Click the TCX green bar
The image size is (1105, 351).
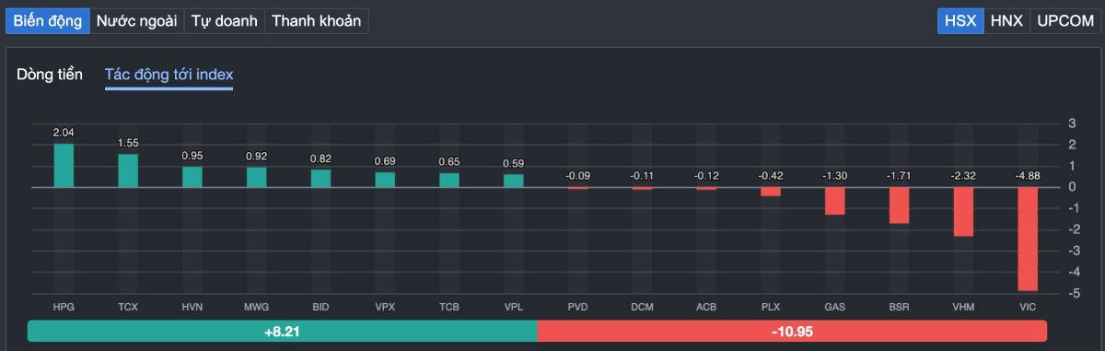click(128, 170)
